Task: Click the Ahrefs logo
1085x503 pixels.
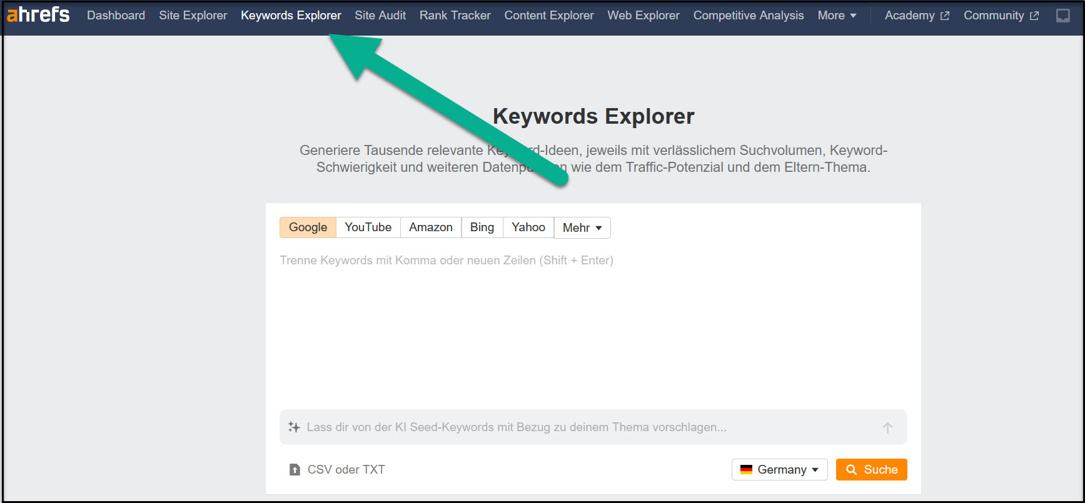Action: [x=38, y=15]
